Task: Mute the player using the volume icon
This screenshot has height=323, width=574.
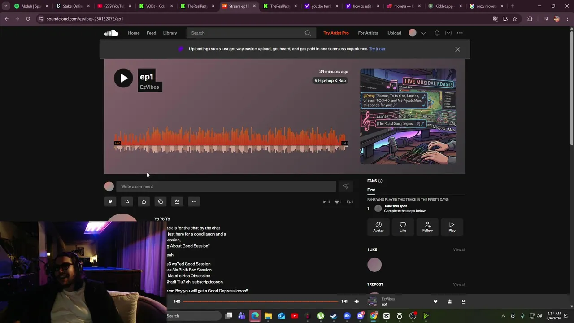Action: click(x=357, y=301)
